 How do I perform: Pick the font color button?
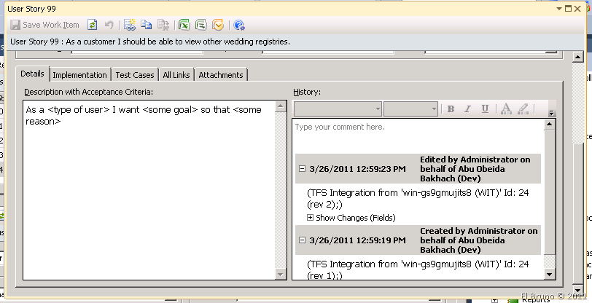(506, 109)
